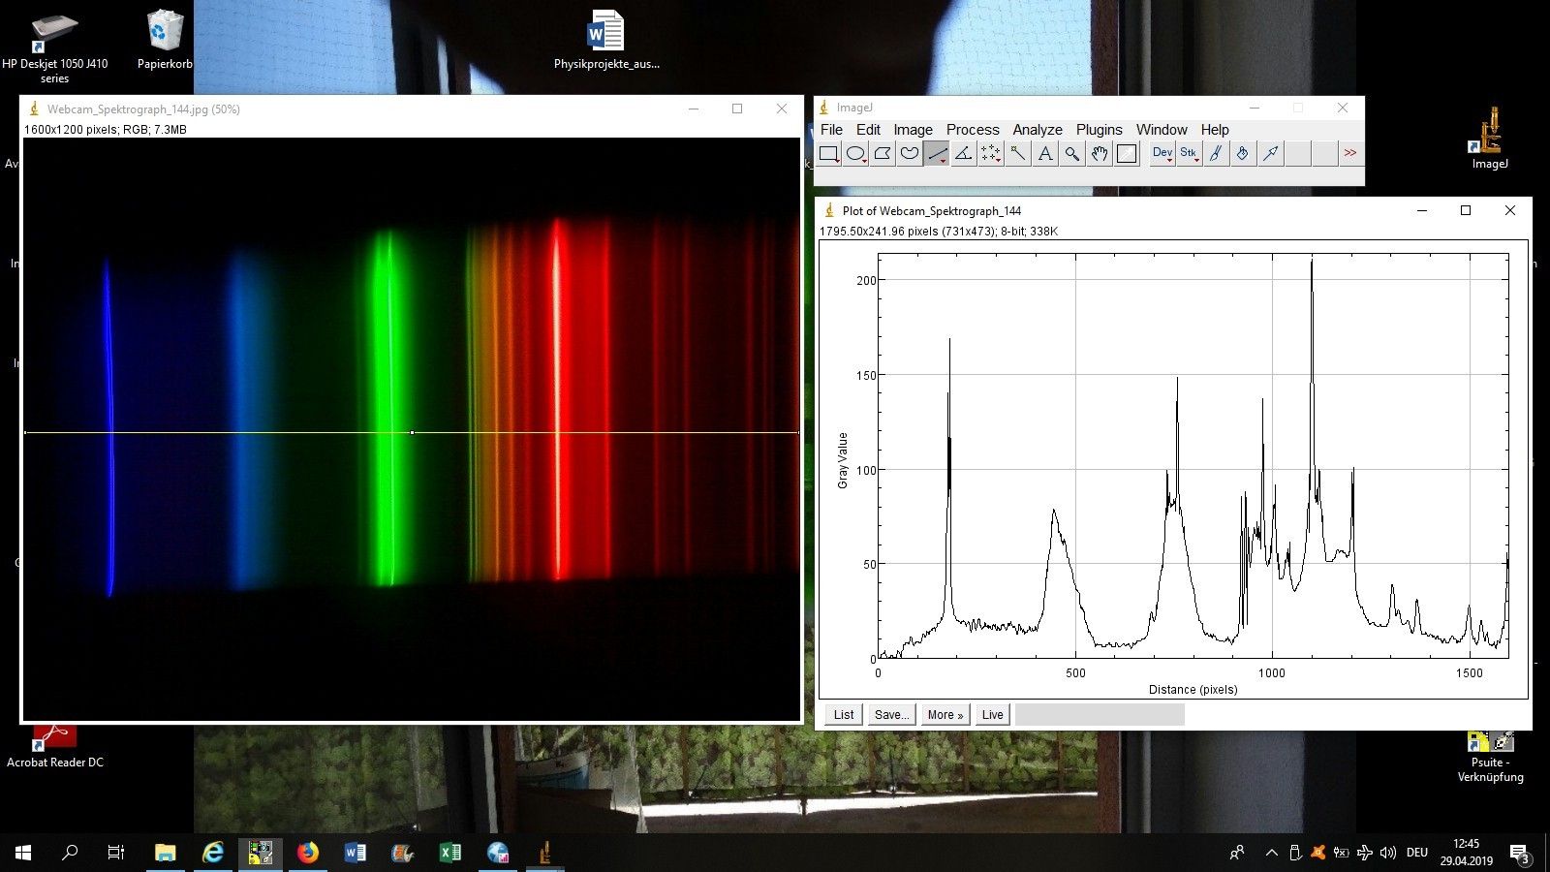Open the Dev toolbar dropdown

(1162, 153)
